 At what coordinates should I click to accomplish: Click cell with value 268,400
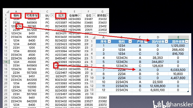point(178,50)
